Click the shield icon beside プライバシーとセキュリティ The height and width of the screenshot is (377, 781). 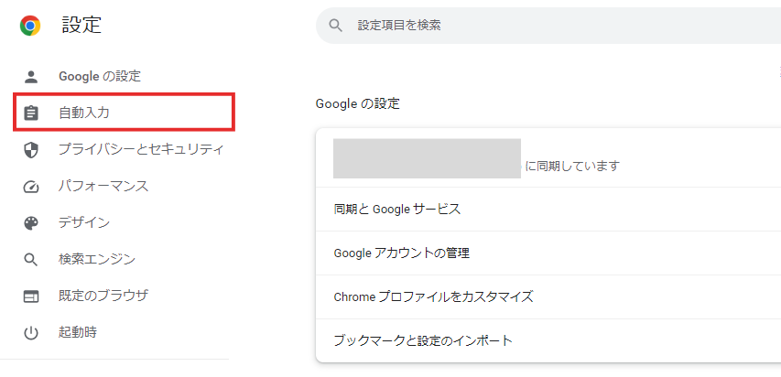31,150
